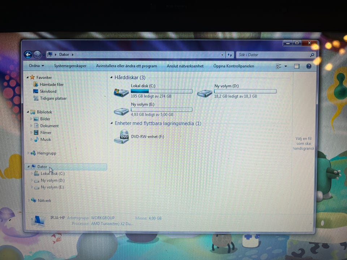This screenshot has height=260, width=347.
Task: Open 'Hämtade filer' in Favoriter
Action: 52,84
